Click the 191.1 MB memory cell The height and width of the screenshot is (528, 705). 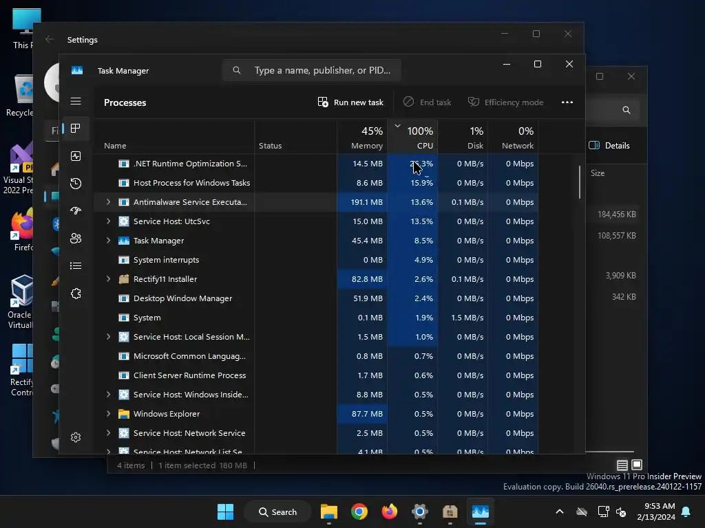point(362,202)
